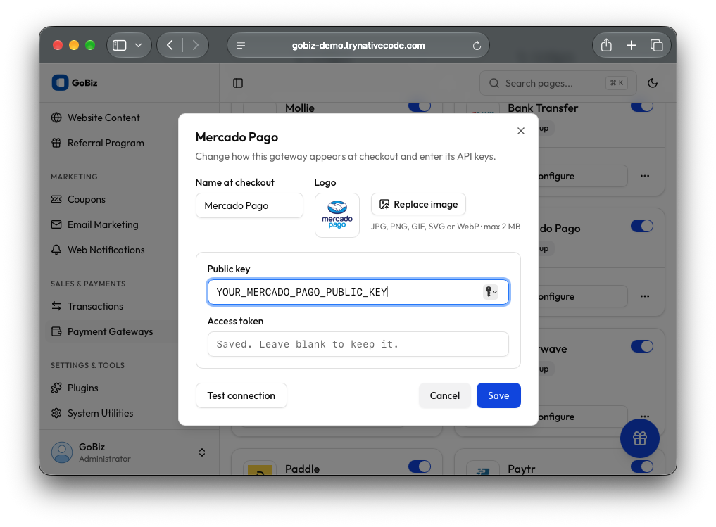Toggle the Bank Transfer gateway switch
716x527 pixels.
point(642,106)
